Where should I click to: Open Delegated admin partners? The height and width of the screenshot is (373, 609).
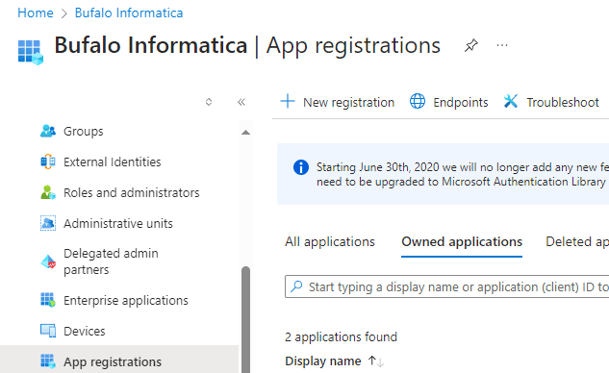pos(111,261)
